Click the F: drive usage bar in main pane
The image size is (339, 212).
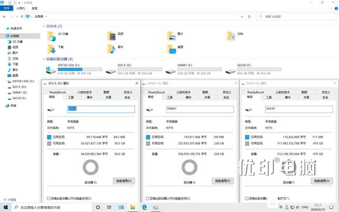(259, 69)
